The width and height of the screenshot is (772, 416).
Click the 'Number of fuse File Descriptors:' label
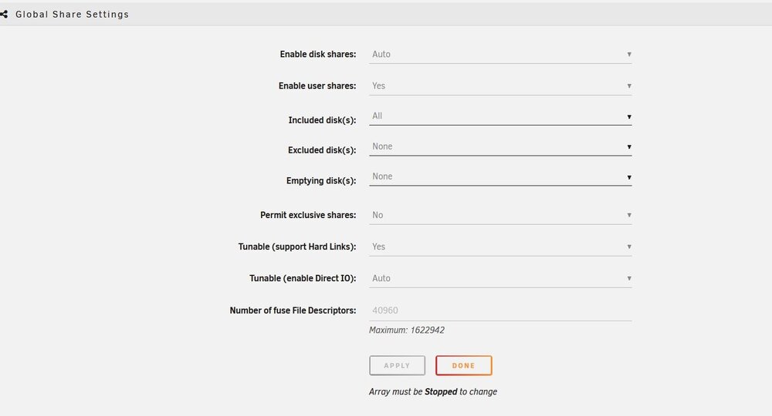pyautogui.click(x=293, y=310)
